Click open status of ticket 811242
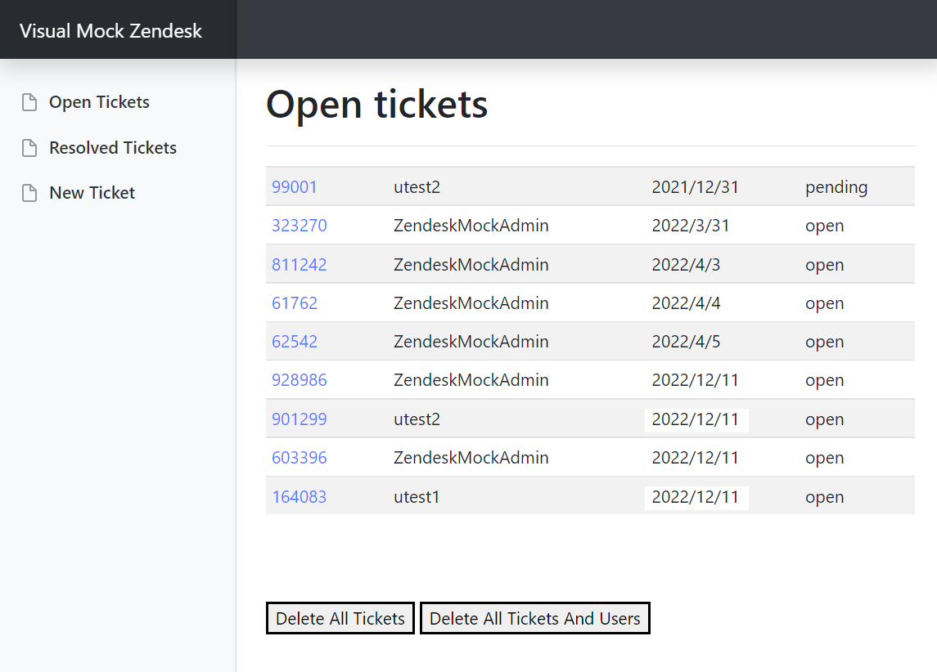Screen dimensions: 937x672 click(824, 265)
